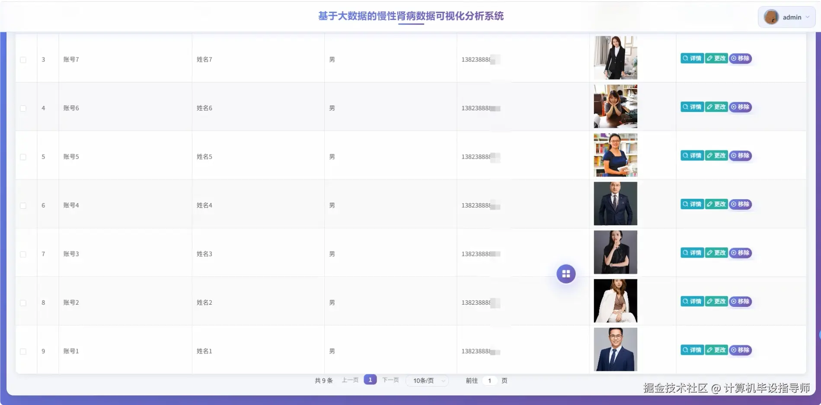
Task: Select page 1 in pagination
Action: point(370,379)
